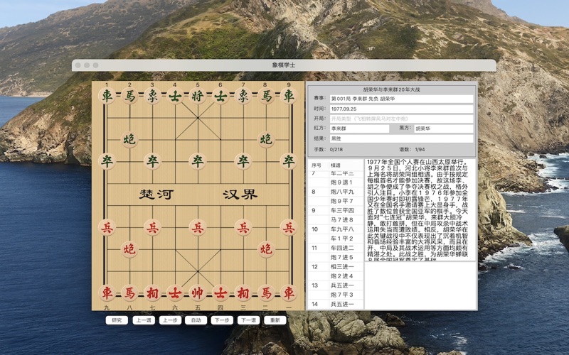The width and height of the screenshot is (569, 355).
Task: Click the 结果 result field 黑胜
Action: [401, 138]
